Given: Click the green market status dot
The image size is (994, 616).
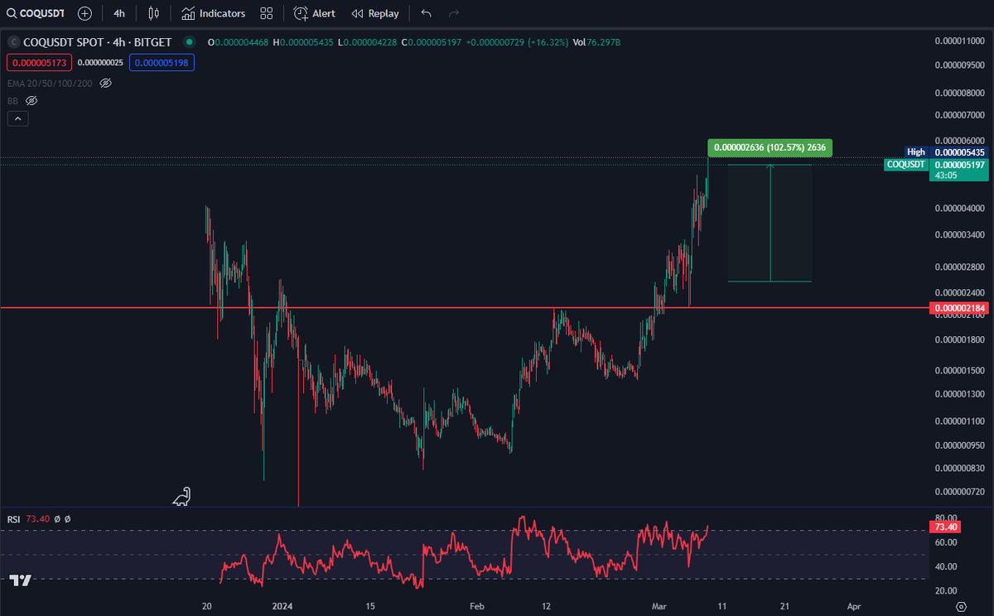Looking at the screenshot, I should (191, 41).
